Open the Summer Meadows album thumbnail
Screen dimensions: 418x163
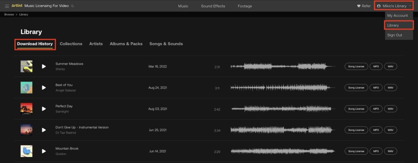(x=27, y=66)
